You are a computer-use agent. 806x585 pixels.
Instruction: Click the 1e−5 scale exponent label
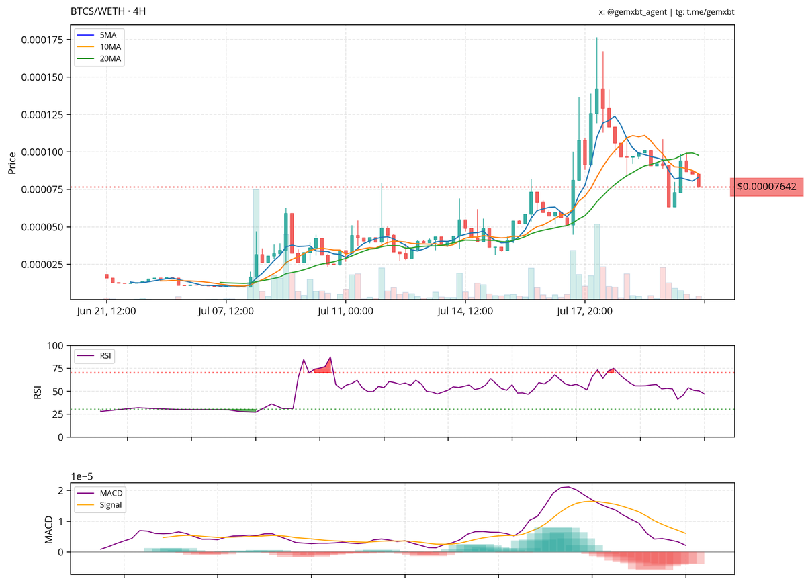tap(83, 476)
